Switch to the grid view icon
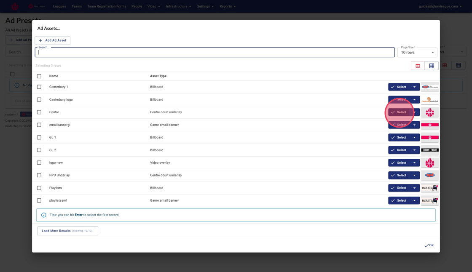Screen dimensions: 472x272 pyautogui.click(x=432, y=66)
